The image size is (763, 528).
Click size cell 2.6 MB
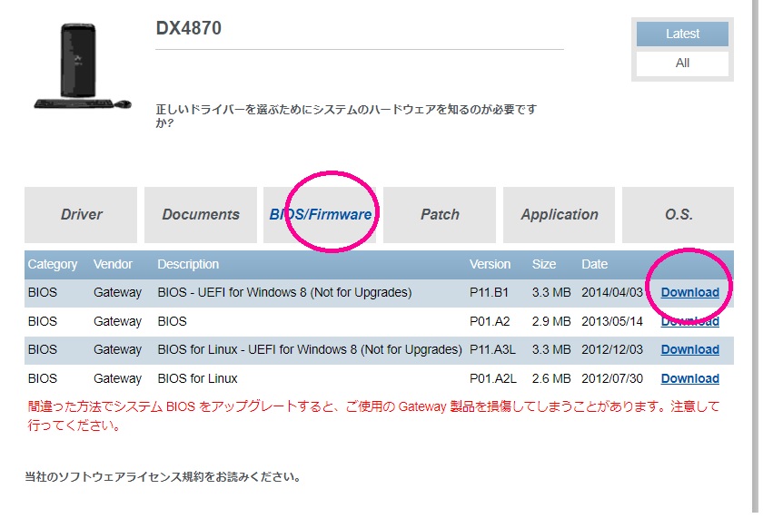point(551,378)
